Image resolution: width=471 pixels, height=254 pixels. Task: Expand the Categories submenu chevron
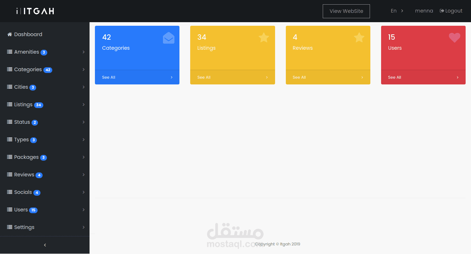83,69
